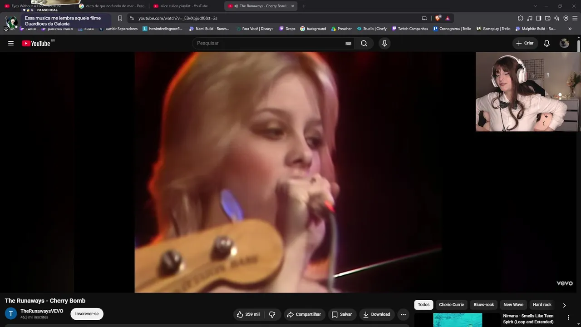Open browser extensions puzzle icon
581x327 pixels.
click(521, 18)
